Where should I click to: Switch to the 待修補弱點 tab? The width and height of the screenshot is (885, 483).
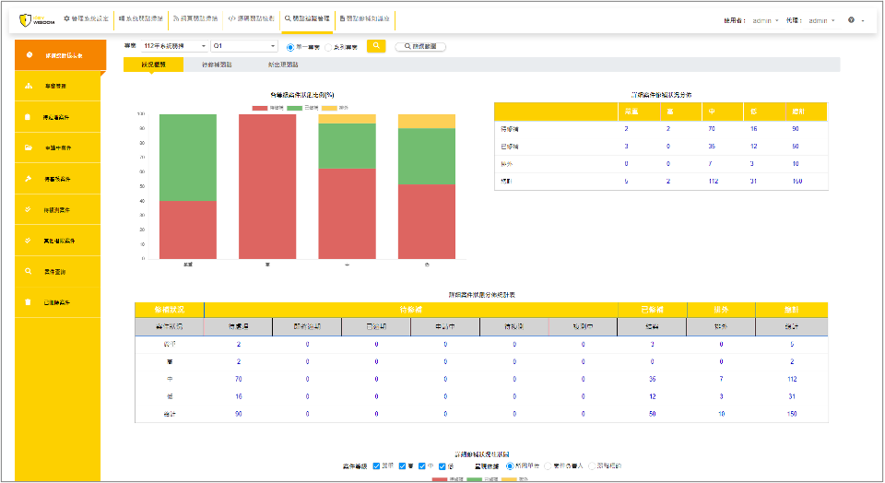click(x=217, y=65)
